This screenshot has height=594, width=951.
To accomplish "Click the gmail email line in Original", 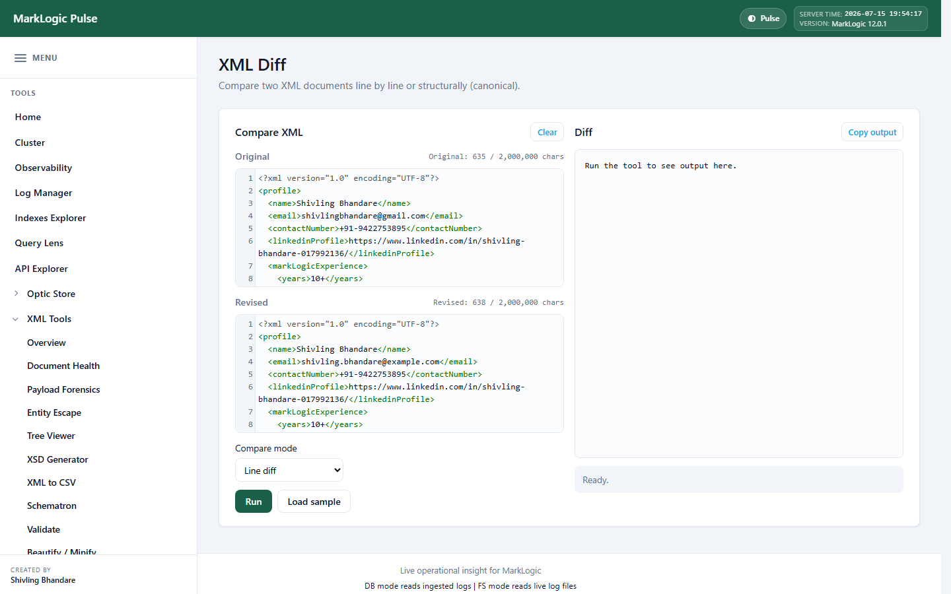I will [365, 216].
